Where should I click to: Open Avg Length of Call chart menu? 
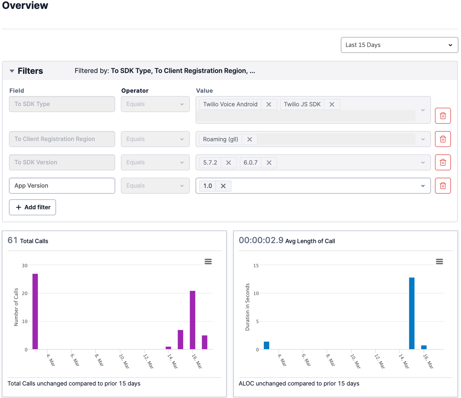(x=439, y=261)
